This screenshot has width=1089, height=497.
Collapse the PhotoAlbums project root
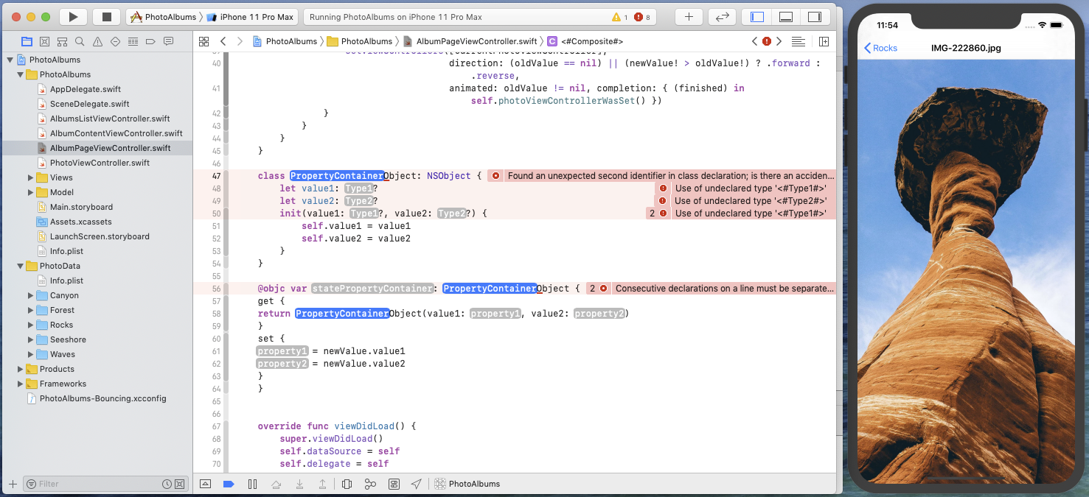pos(10,60)
